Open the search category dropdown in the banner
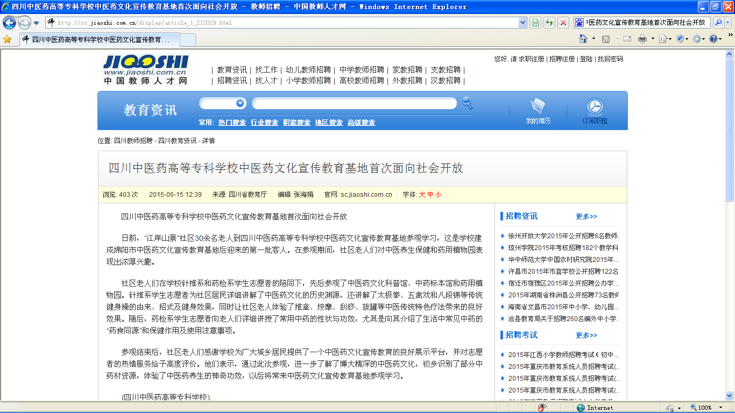The image size is (735, 413). 240,103
